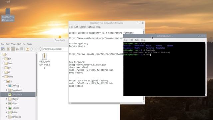213x120 pixels.
Task: Click the 'unzip vl805_update_0137a8.zip' line
Action: (x=87, y=65)
